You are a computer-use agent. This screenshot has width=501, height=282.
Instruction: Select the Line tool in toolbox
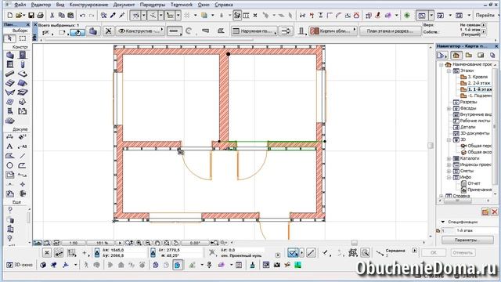23,156
